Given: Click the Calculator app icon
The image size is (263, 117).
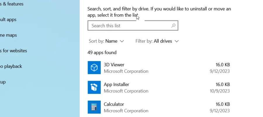Looking at the screenshot, I should (x=94, y=107).
